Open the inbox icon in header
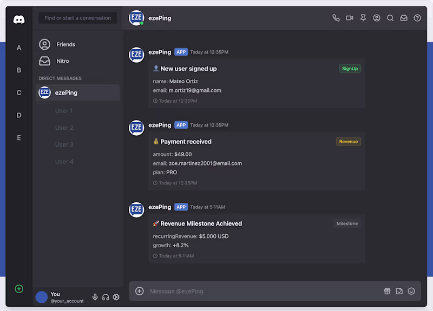 404,18
